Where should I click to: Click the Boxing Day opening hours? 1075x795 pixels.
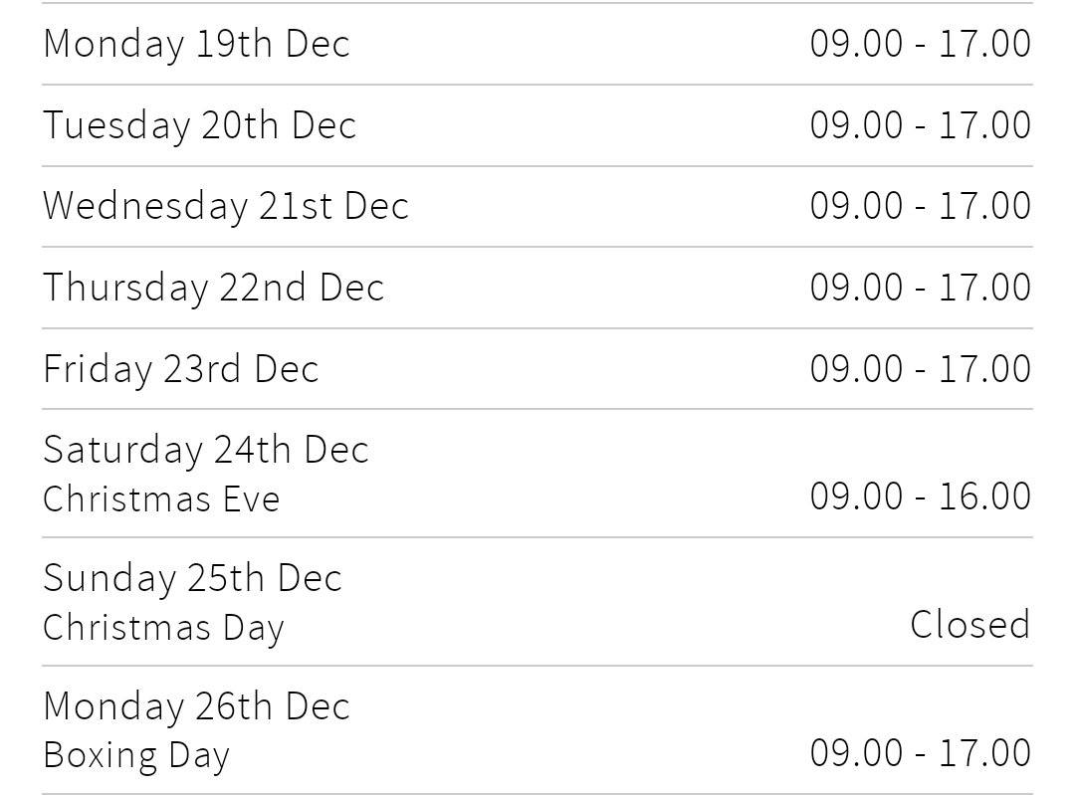[x=920, y=752]
